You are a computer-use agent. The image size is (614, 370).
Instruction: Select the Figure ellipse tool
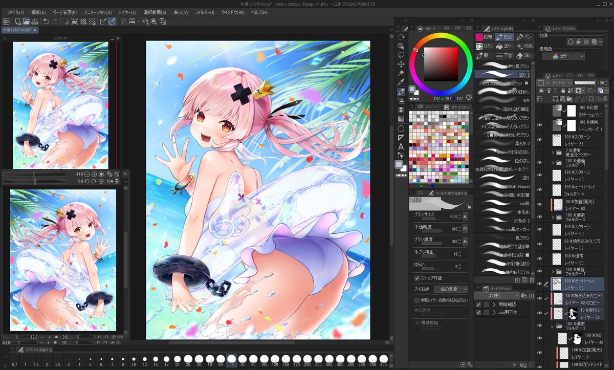(x=401, y=128)
